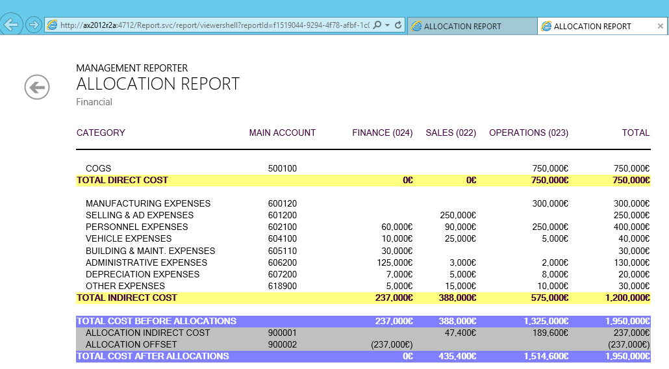669x369 pixels.
Task: Click the TOTAL COST AFTER ALLOCATIONS row
Action: click(x=153, y=356)
